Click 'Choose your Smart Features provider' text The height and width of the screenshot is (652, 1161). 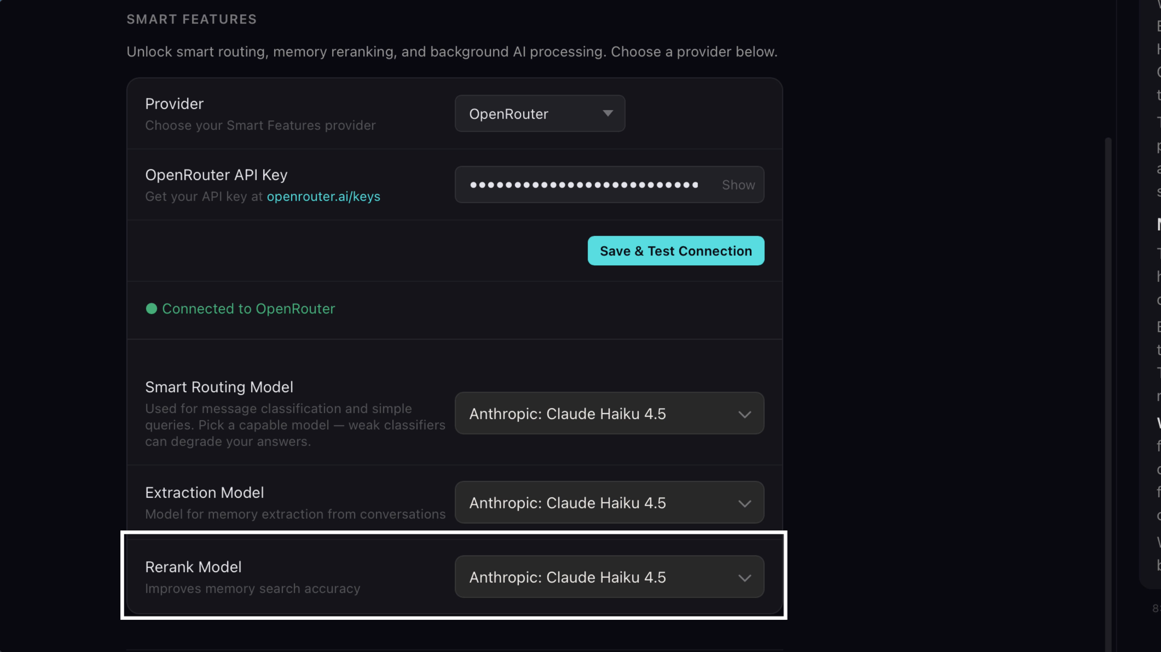coord(261,125)
